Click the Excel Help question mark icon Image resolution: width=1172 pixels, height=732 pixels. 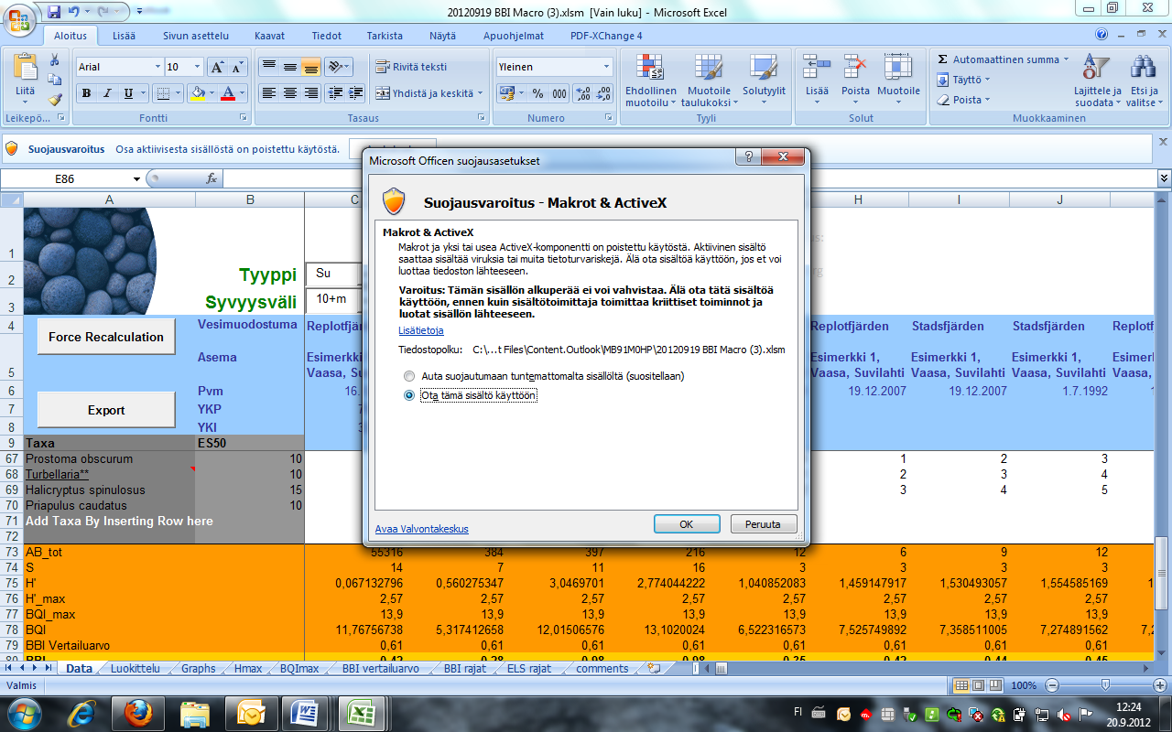(1101, 35)
